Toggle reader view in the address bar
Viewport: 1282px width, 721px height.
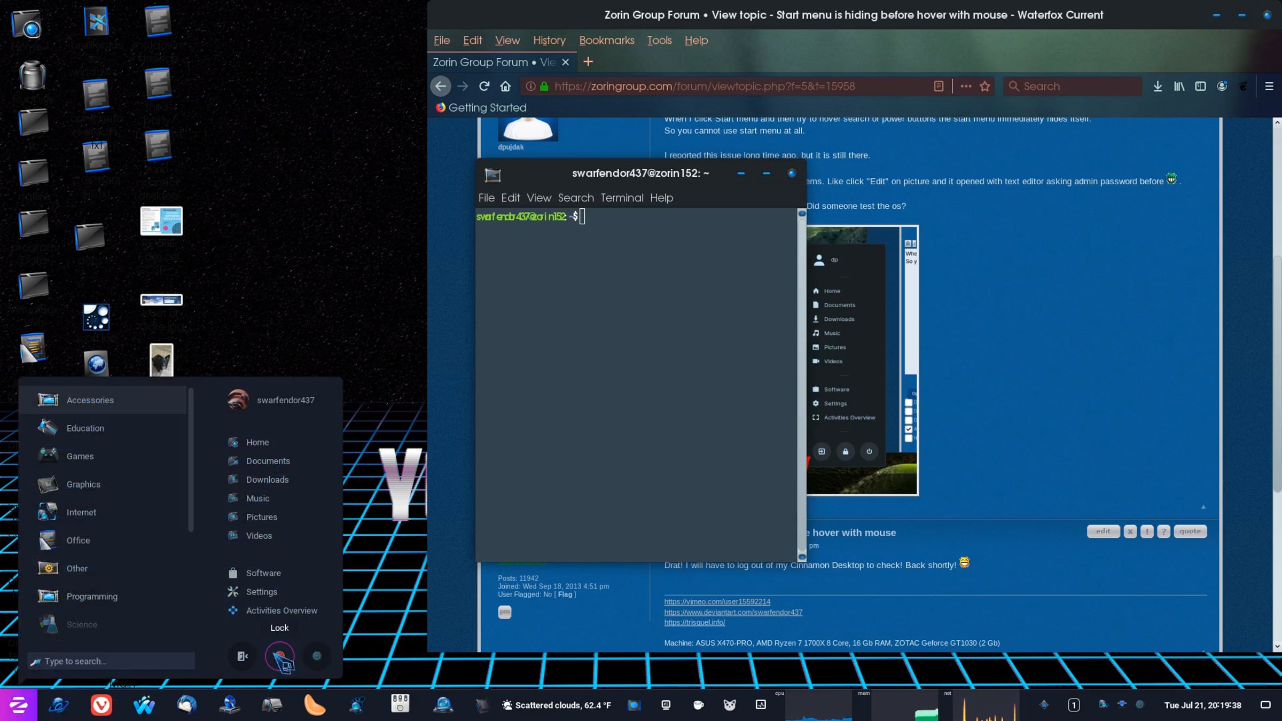(939, 86)
